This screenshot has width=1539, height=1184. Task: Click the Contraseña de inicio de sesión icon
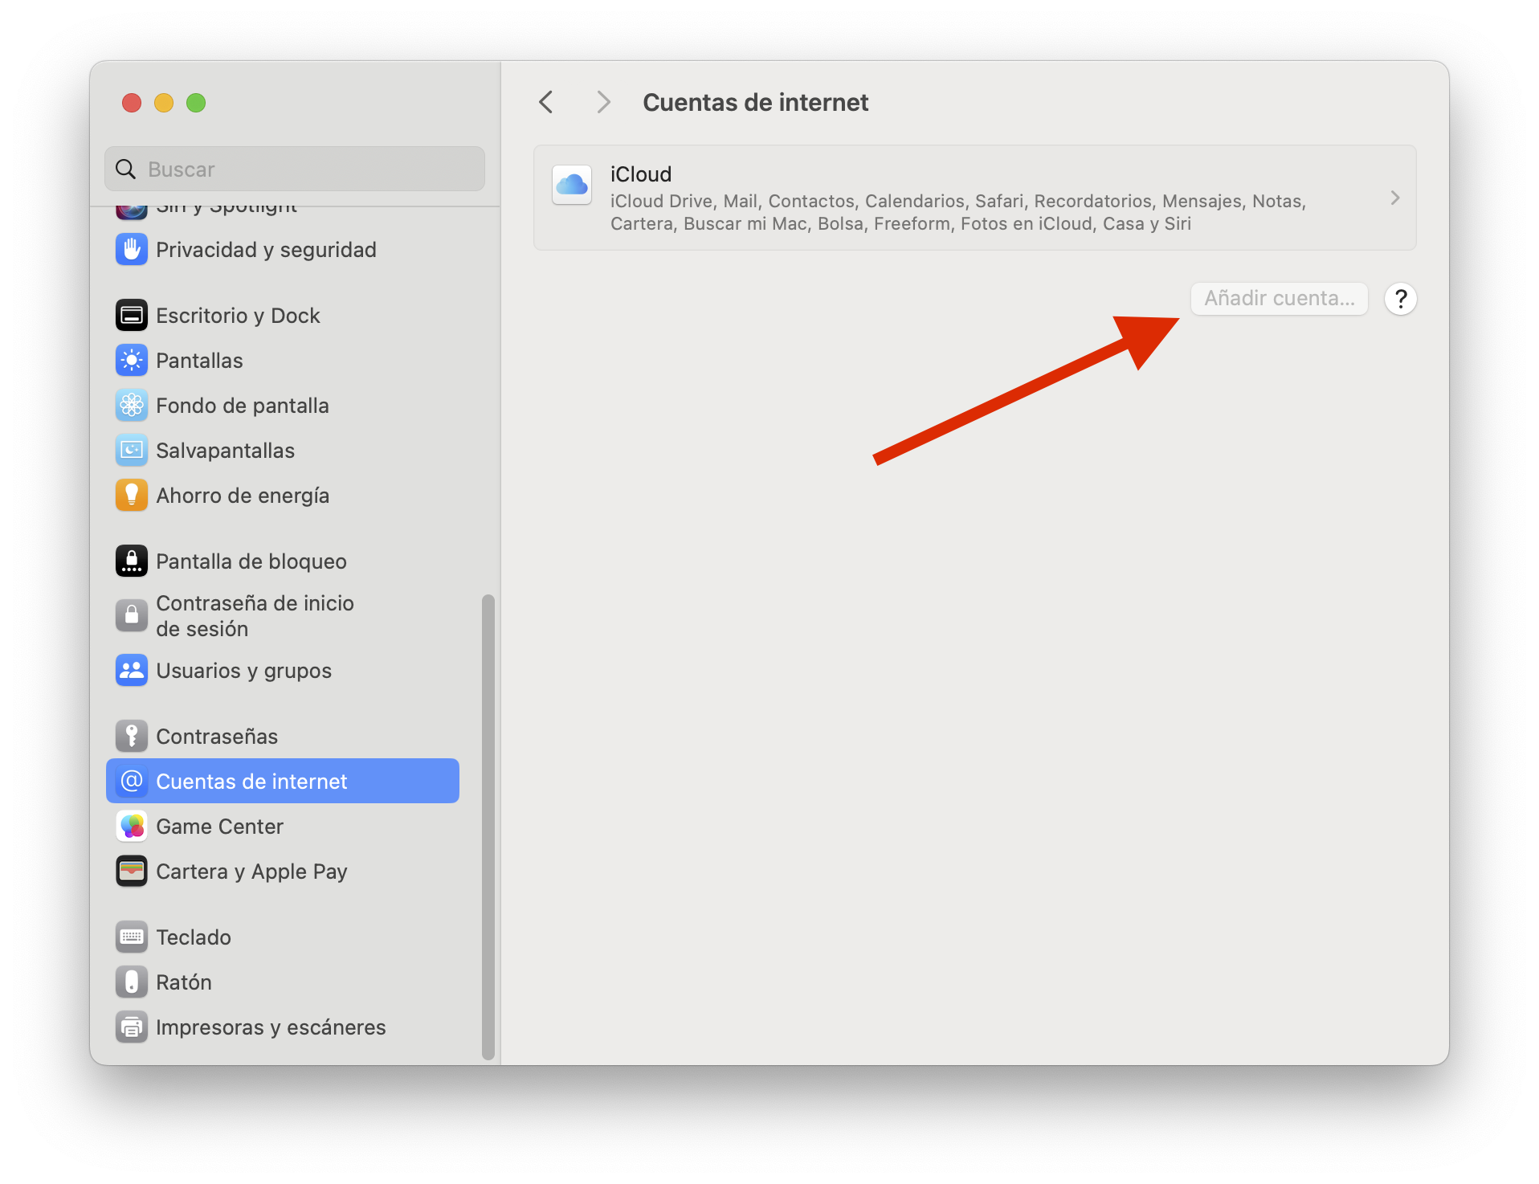pyautogui.click(x=132, y=616)
